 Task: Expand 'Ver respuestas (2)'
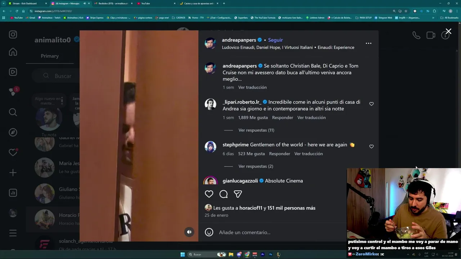tap(256, 166)
